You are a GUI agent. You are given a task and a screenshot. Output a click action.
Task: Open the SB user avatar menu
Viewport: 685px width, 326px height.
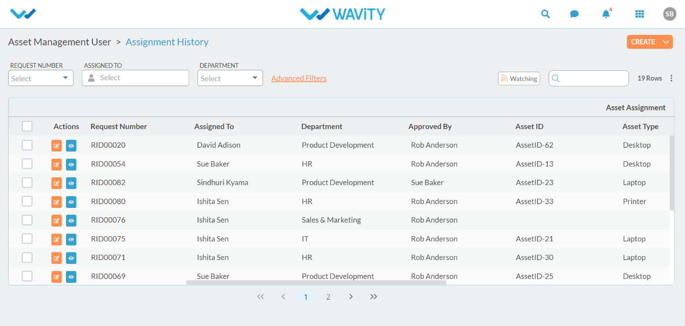(x=670, y=14)
